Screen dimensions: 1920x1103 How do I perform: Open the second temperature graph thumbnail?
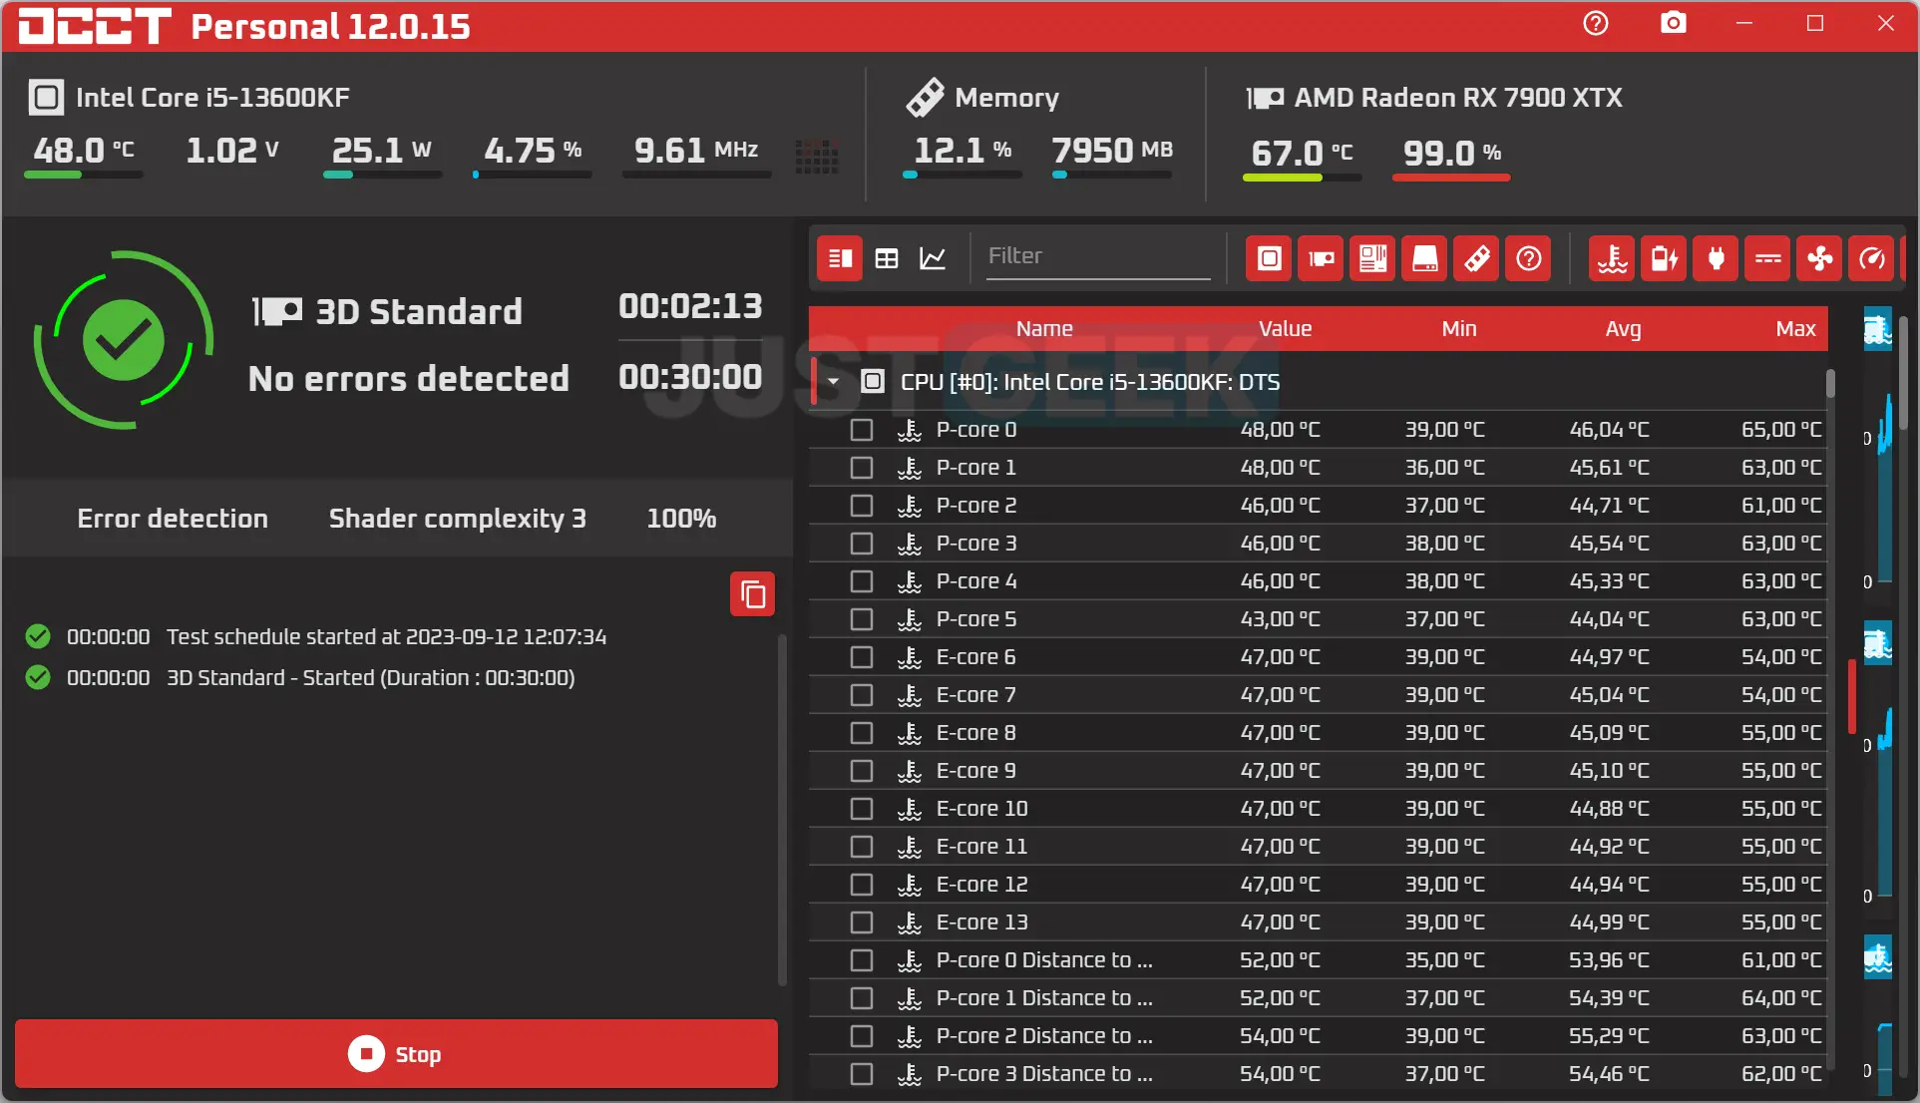click(1878, 643)
